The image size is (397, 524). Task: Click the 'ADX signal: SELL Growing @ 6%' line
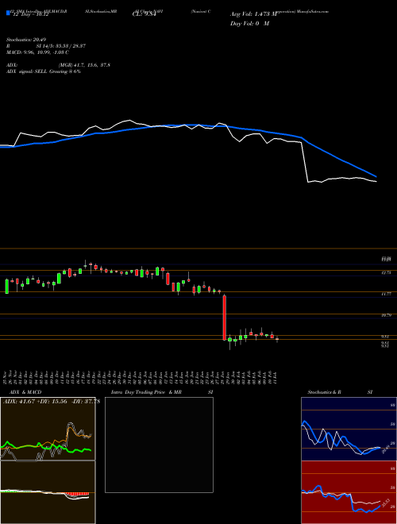[x=44, y=71]
